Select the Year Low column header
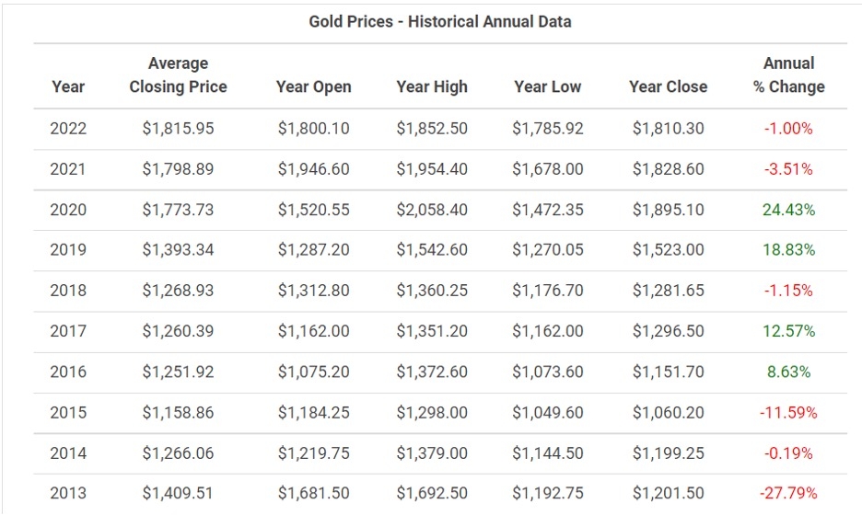This screenshot has width=862, height=515. [x=548, y=86]
